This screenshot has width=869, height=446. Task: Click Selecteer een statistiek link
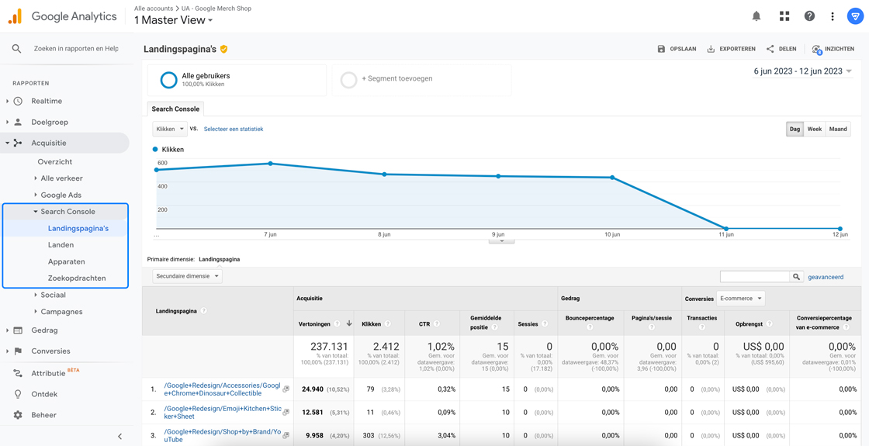[234, 129]
